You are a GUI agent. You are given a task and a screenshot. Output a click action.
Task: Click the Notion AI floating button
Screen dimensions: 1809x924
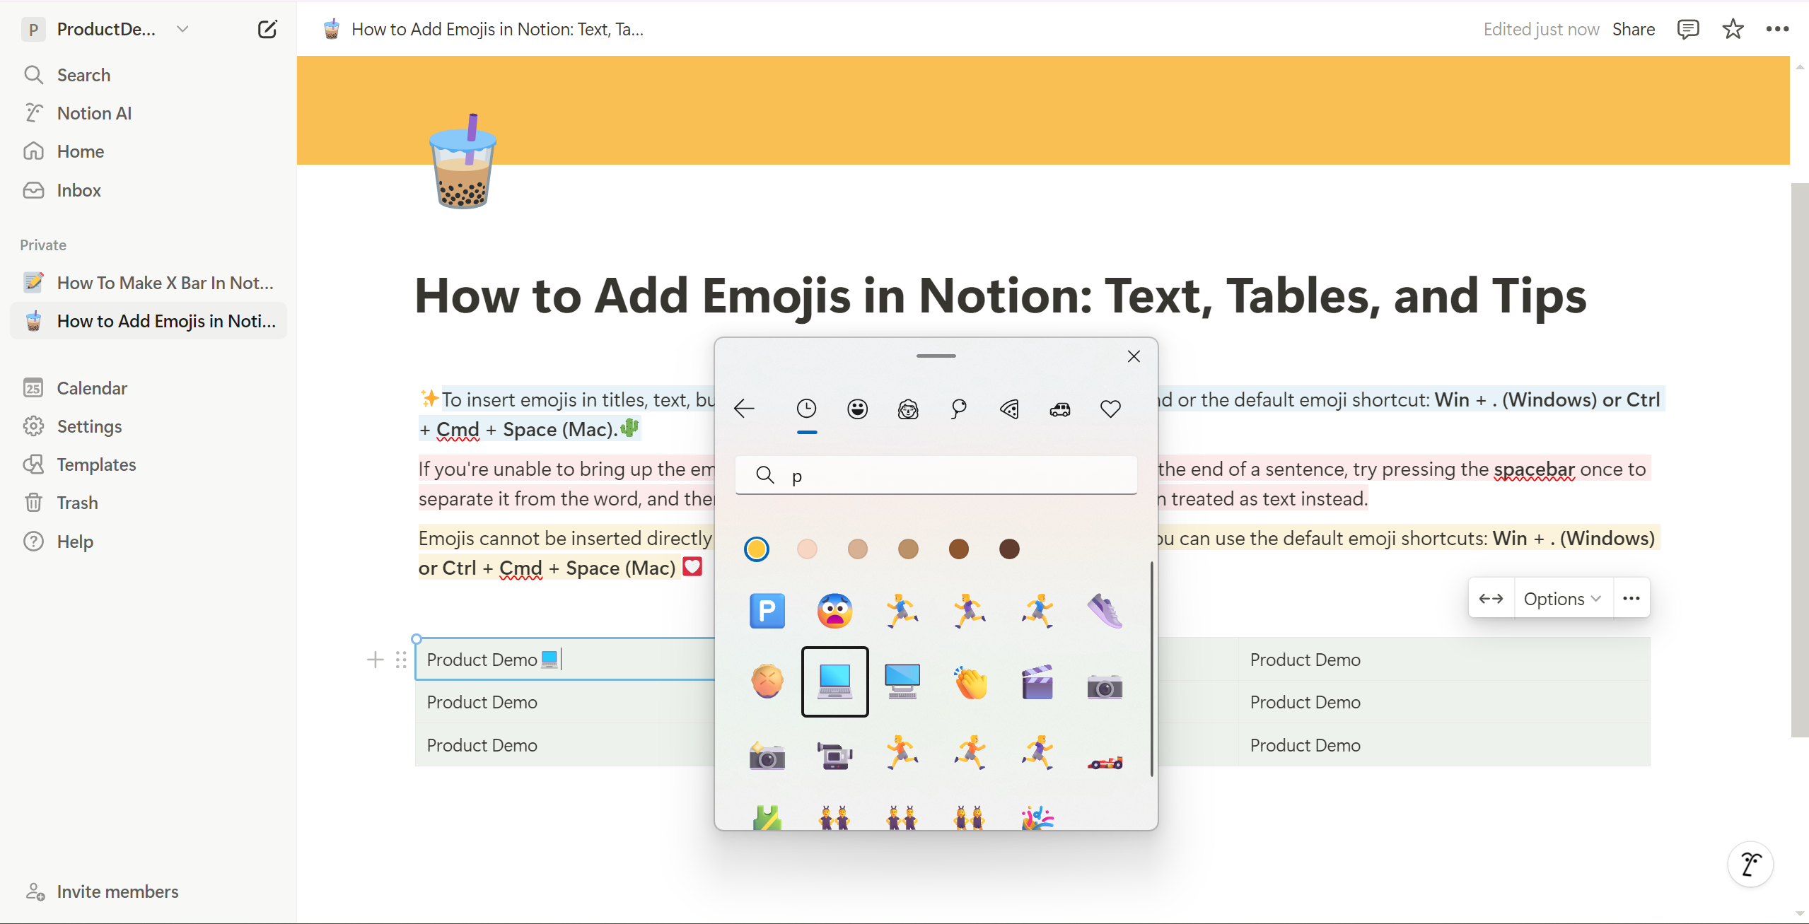coord(1750,864)
